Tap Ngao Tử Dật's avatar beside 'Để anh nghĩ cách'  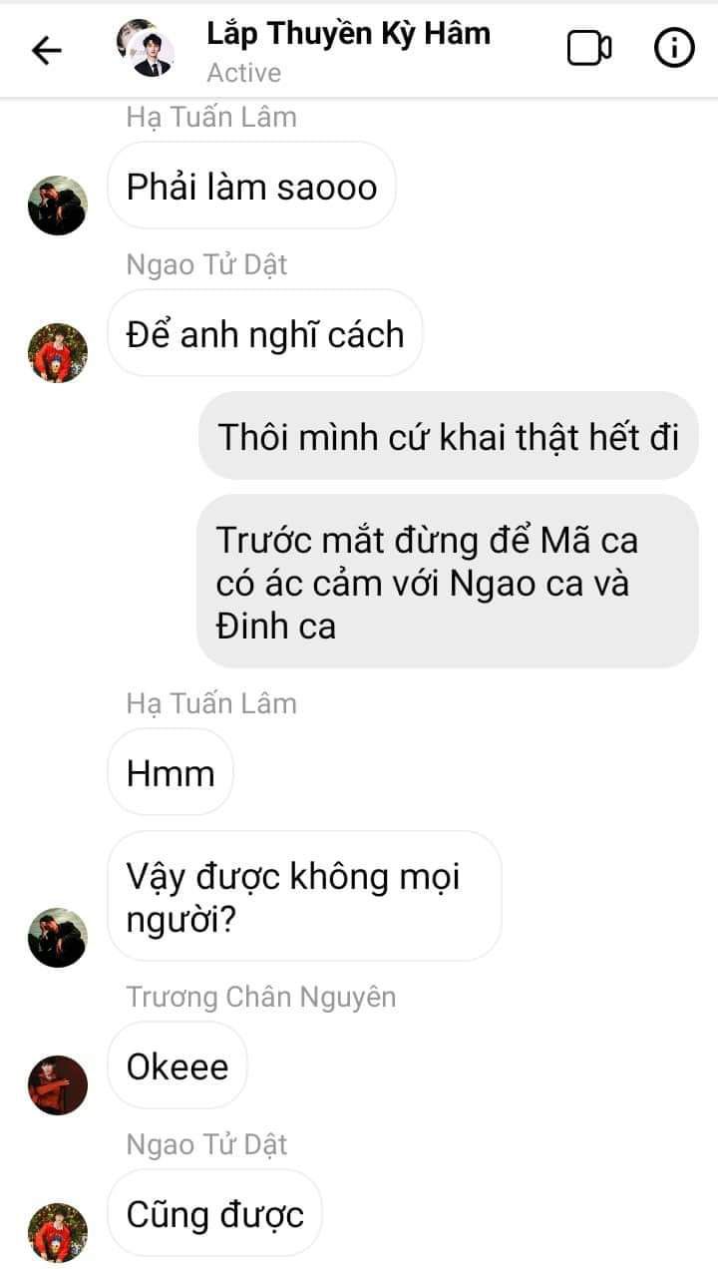point(58,353)
